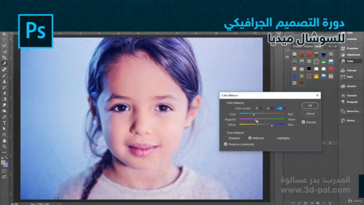This screenshot has height=205, width=364.
Task: Select the Zoom tool
Action: tap(4, 147)
